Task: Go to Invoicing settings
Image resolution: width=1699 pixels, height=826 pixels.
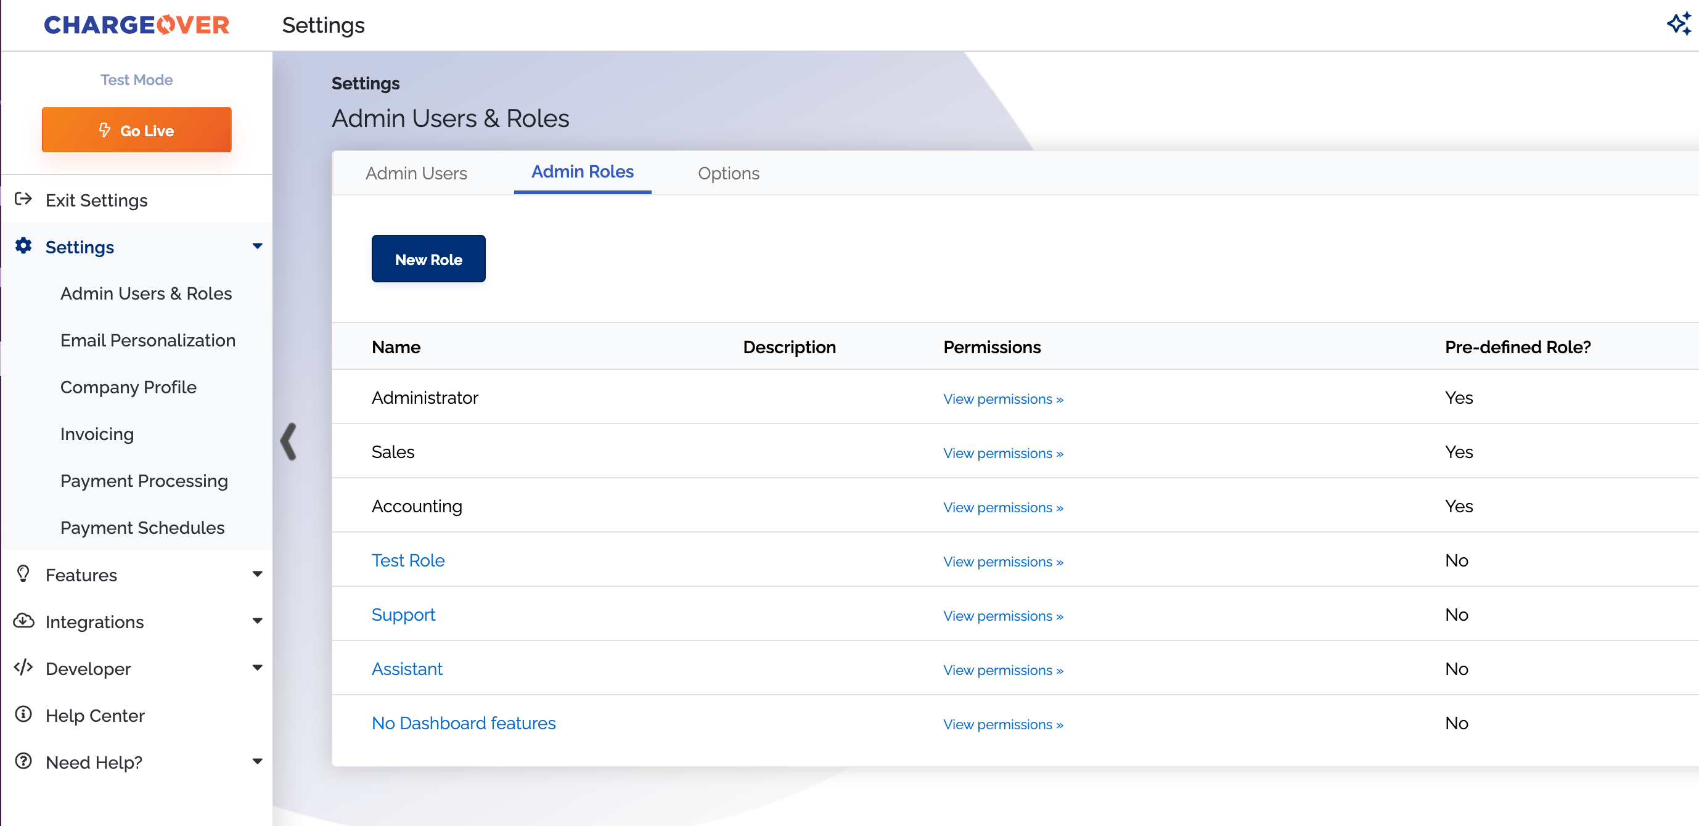Action: [97, 434]
